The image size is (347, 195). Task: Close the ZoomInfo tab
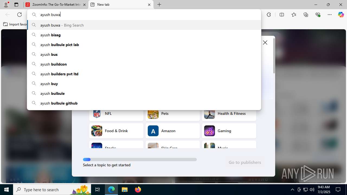(x=84, y=5)
